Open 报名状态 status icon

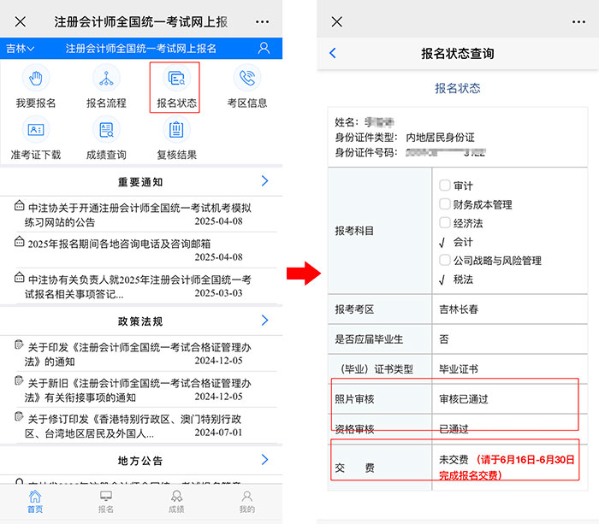pyautogui.click(x=176, y=79)
